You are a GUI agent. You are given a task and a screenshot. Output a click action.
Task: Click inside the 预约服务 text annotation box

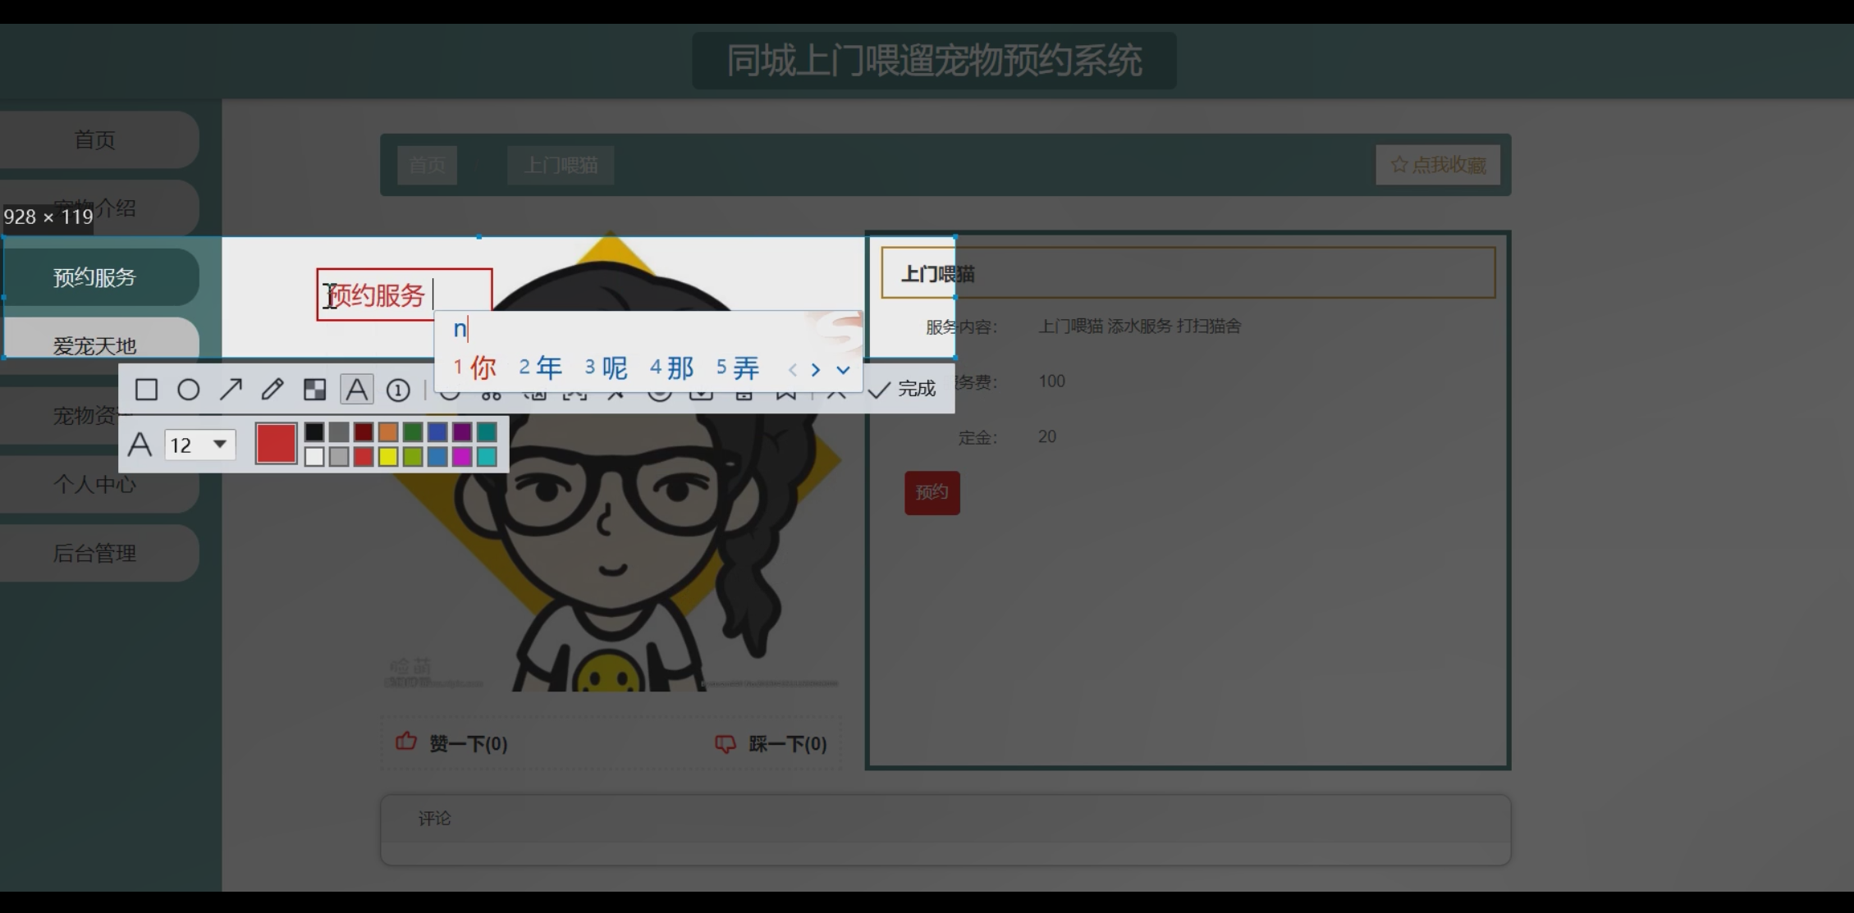coord(405,294)
